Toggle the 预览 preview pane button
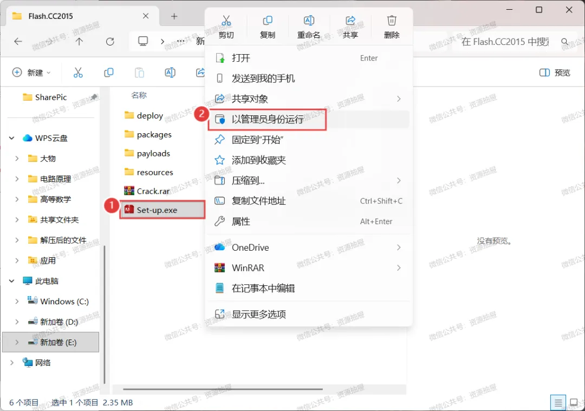Image resolution: width=585 pixels, height=411 pixels. [555, 73]
